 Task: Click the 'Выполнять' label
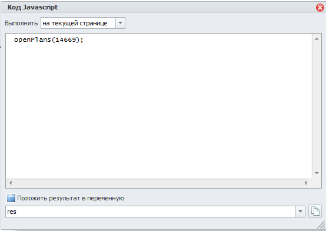coord(21,23)
